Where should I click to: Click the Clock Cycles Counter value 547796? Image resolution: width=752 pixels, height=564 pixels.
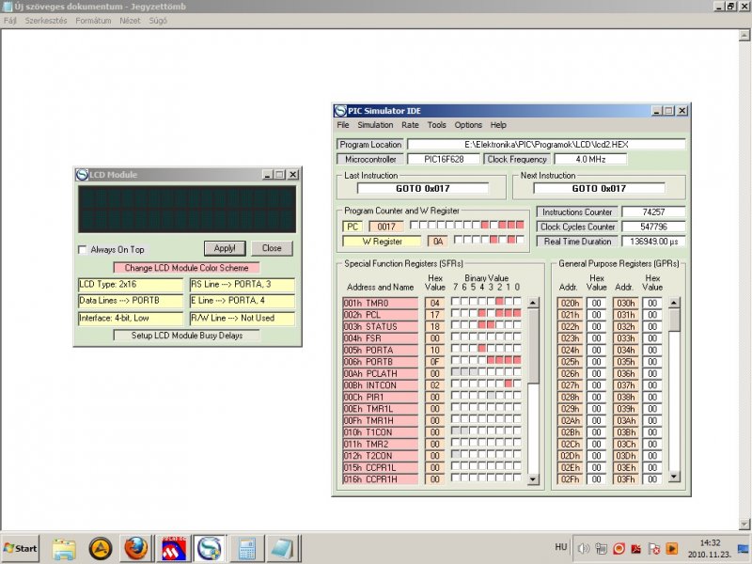(x=653, y=227)
